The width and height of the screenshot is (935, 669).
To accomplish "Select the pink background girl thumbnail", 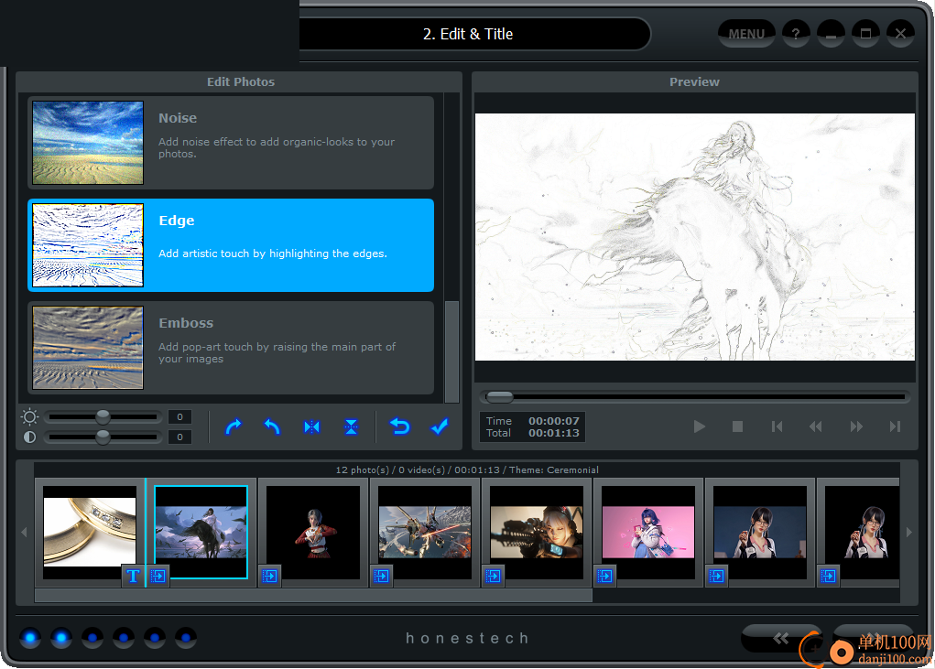I will [648, 532].
